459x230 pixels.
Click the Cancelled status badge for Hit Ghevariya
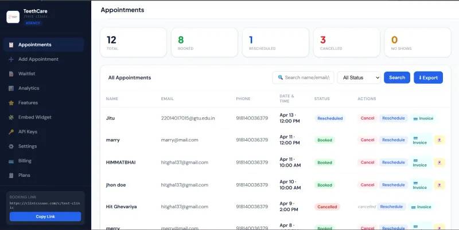327,207
